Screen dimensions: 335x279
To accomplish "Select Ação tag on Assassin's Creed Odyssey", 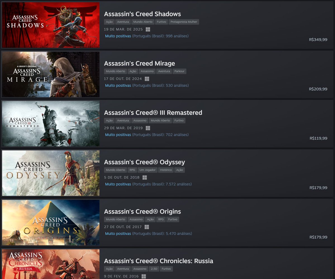I will tap(179, 170).
